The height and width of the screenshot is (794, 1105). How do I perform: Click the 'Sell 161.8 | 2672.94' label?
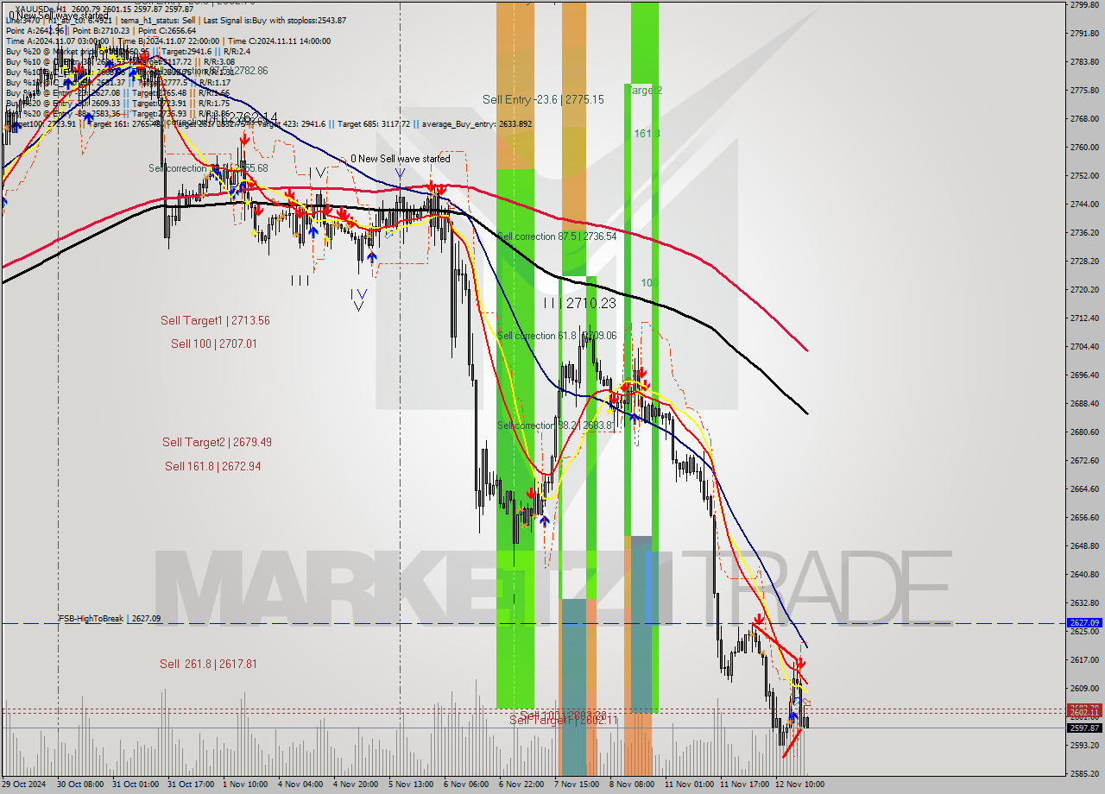pos(212,466)
